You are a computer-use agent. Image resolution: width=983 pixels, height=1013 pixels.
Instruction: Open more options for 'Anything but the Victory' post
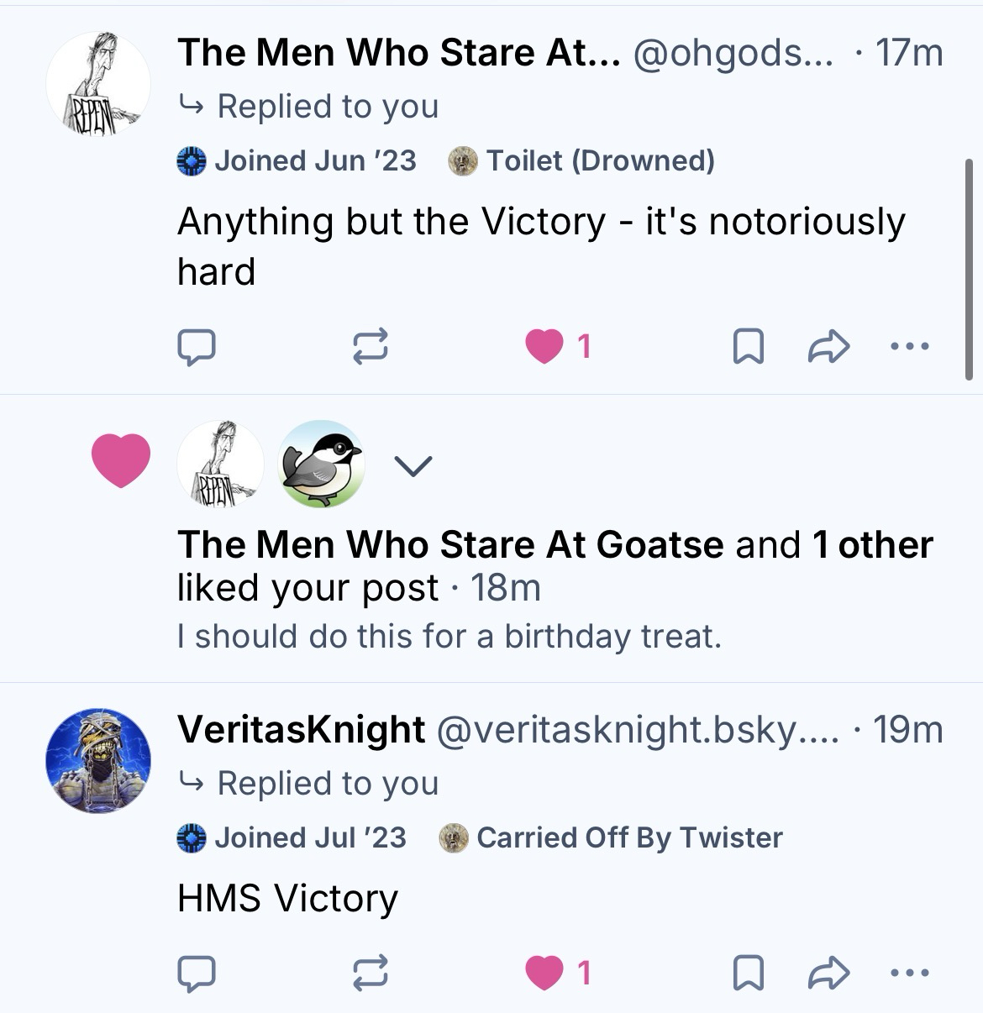[x=910, y=346]
